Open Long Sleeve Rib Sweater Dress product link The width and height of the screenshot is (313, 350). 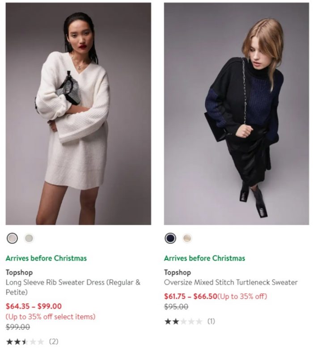(x=73, y=287)
